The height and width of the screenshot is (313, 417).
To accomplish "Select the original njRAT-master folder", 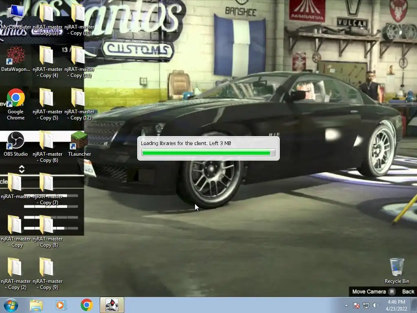I will click(x=16, y=186).
